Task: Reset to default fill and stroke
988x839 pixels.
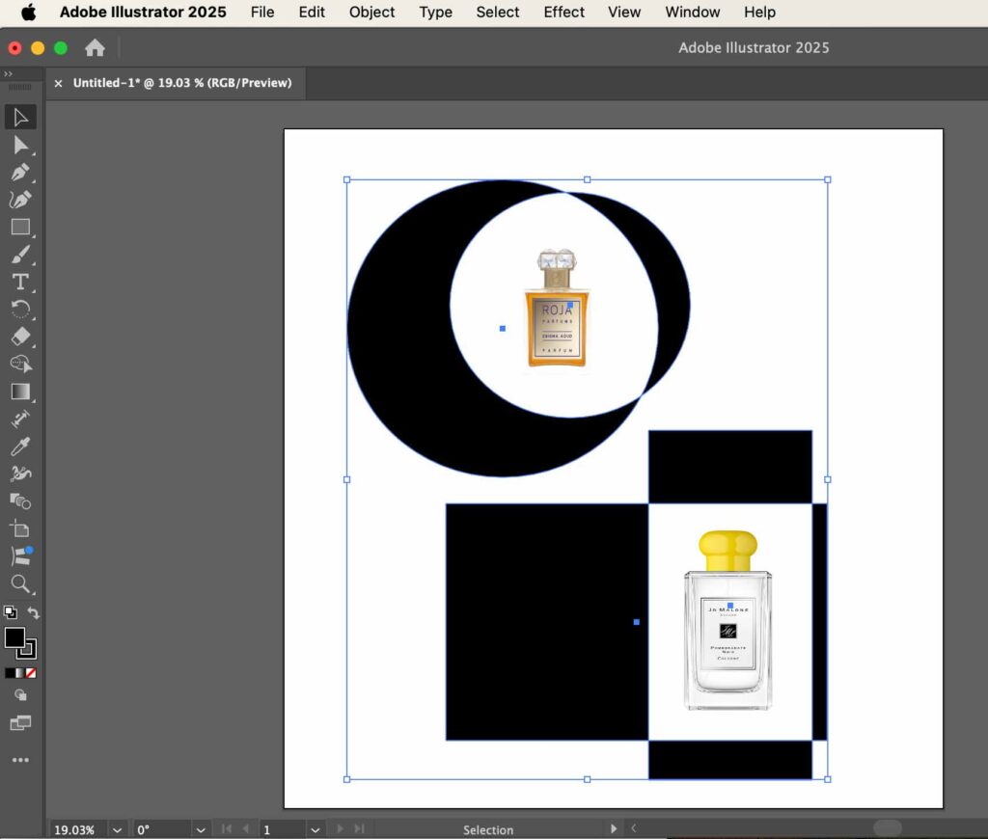Action: (x=10, y=612)
